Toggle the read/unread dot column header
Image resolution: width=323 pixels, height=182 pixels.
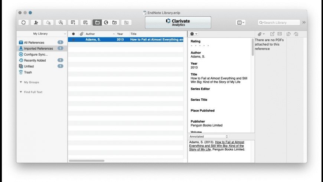point(73,34)
